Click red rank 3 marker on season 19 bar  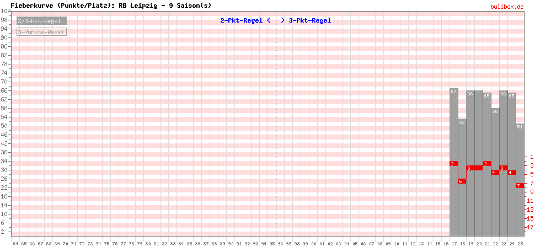point(470,168)
